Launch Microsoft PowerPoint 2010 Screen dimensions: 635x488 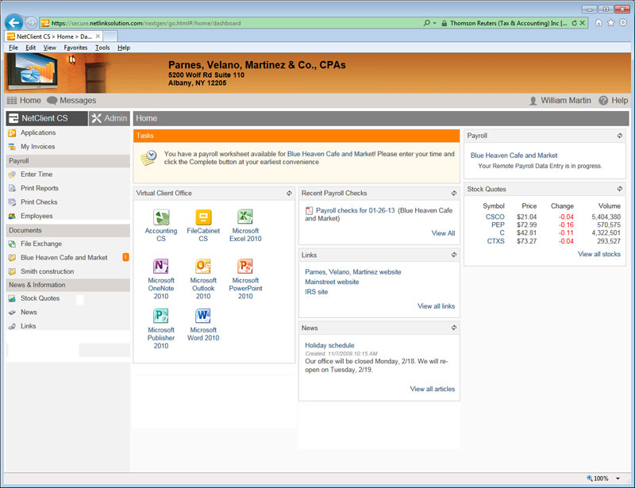(245, 267)
